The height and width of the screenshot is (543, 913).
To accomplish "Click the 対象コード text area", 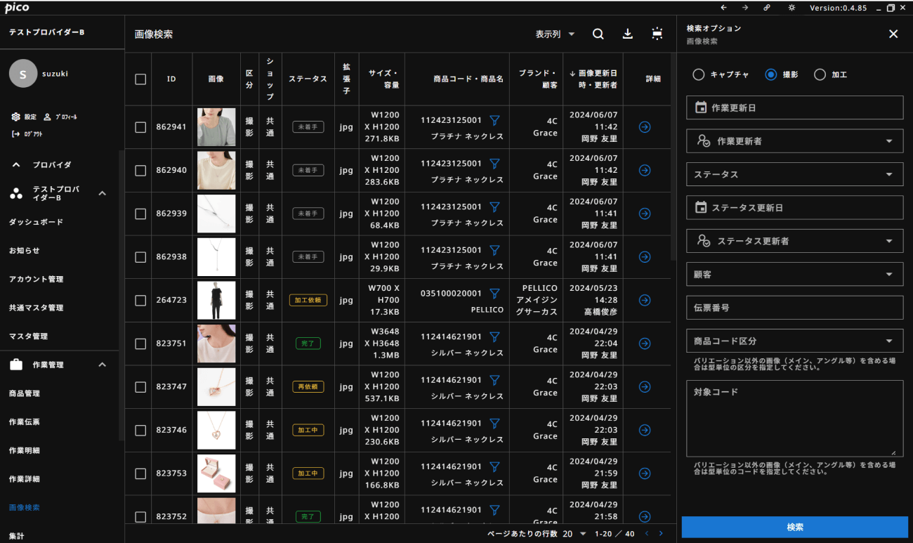I will [x=794, y=419].
